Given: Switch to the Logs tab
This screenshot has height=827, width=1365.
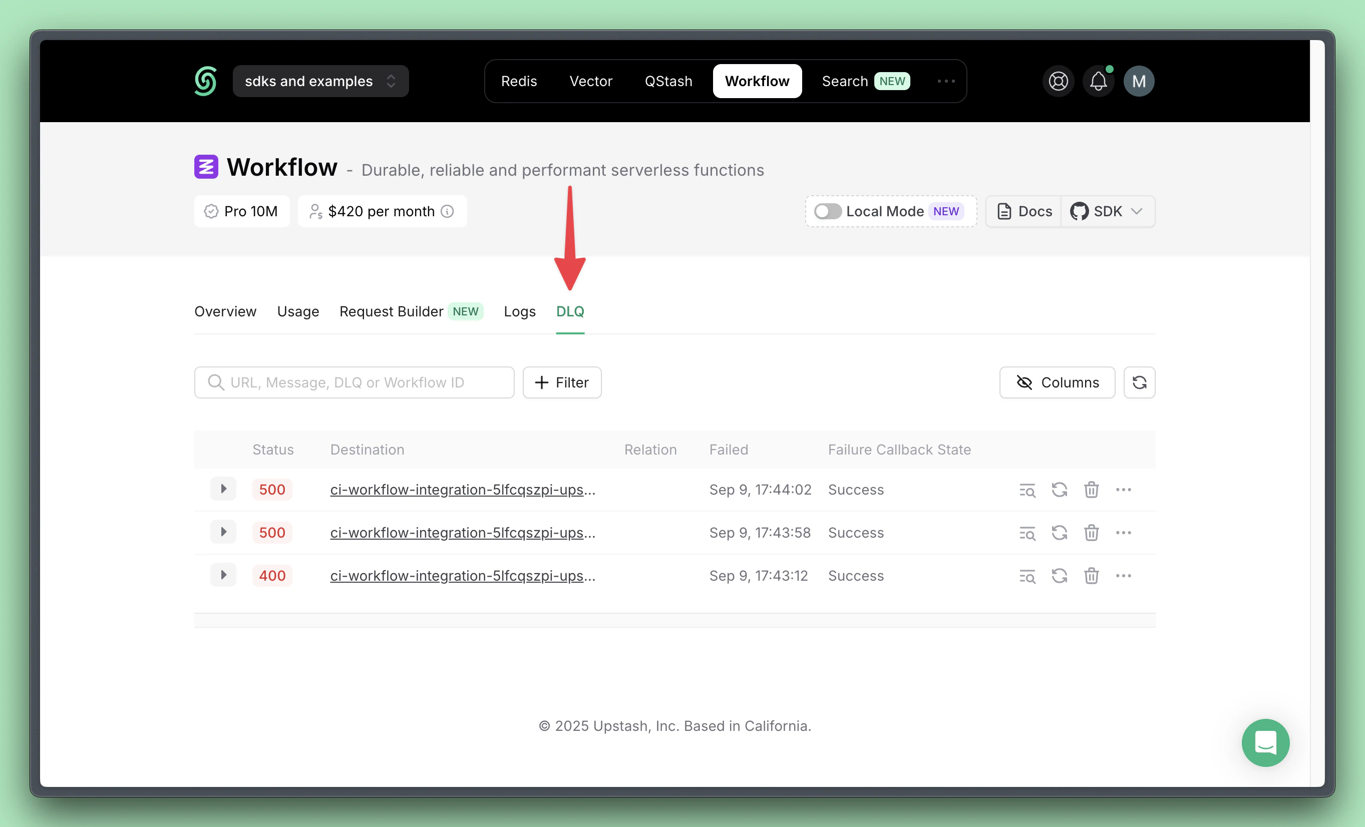Looking at the screenshot, I should tap(519, 311).
